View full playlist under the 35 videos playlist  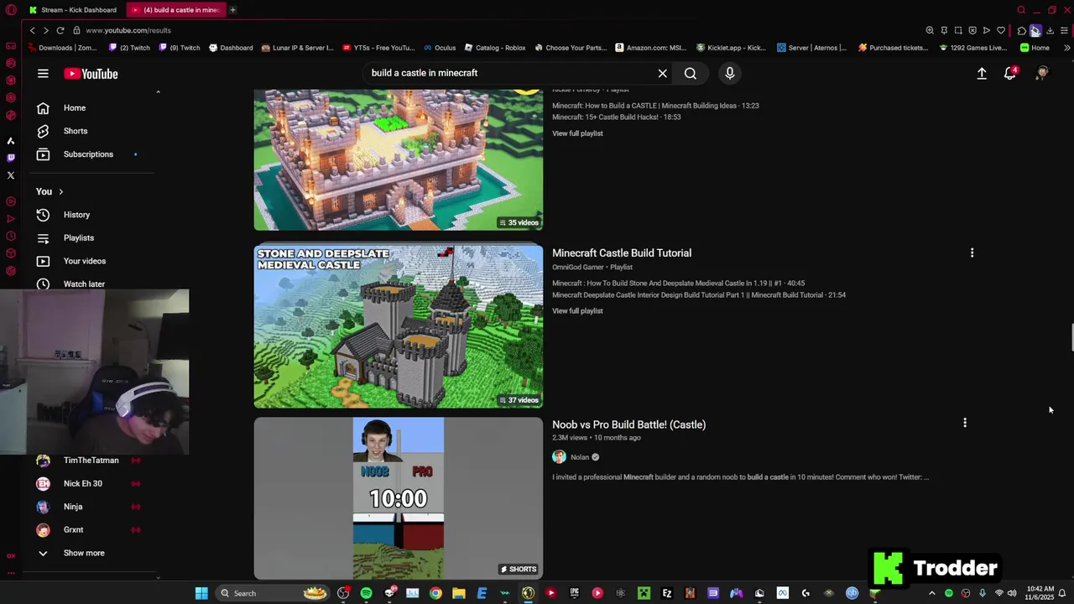577,133
